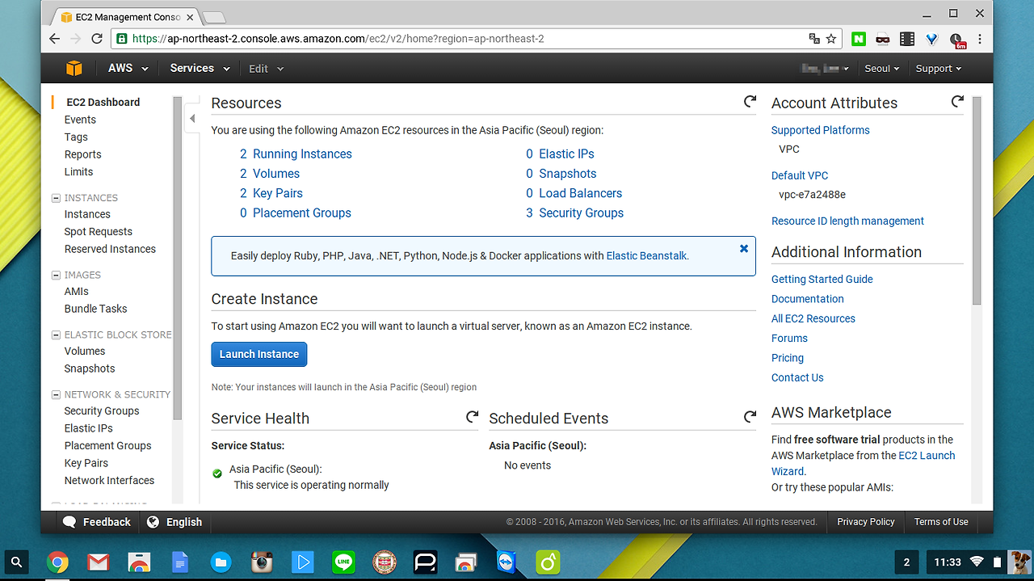Click the Feedback speech bubble icon
This screenshot has width=1034, height=581.
pos(69,522)
